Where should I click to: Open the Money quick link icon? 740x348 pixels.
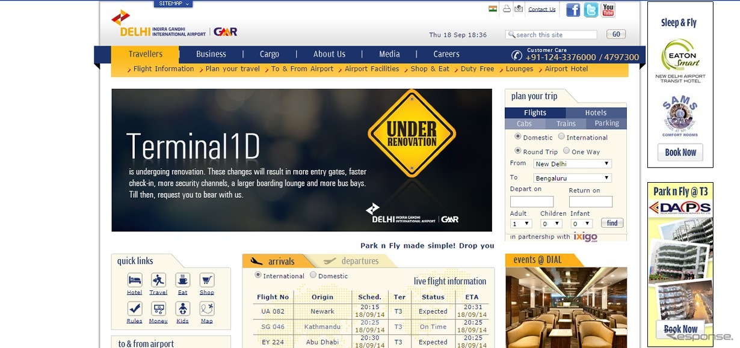click(159, 308)
